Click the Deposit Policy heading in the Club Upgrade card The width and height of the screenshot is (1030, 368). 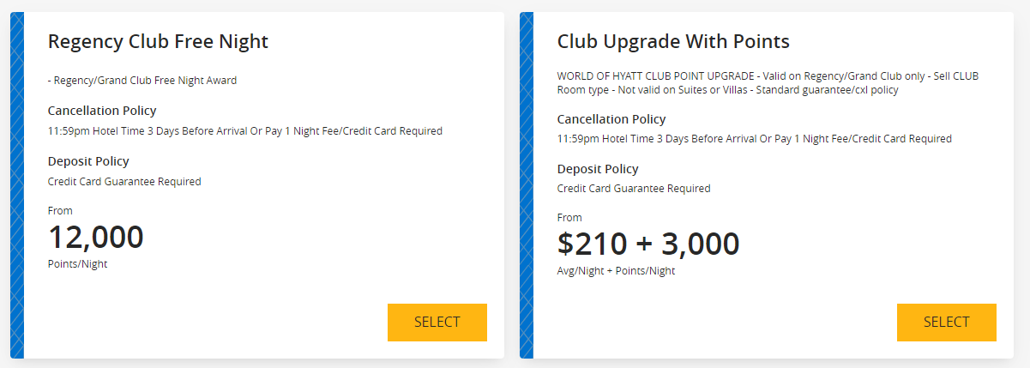tap(598, 169)
